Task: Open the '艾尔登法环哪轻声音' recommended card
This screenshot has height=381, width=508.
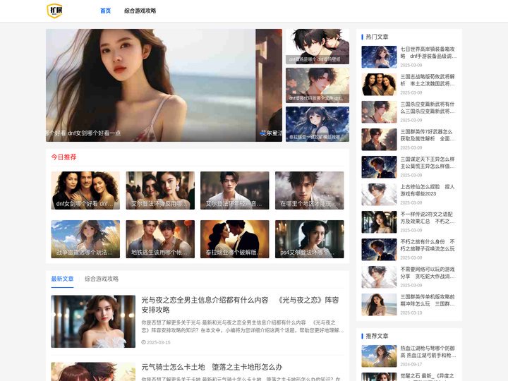Action: 234,190
